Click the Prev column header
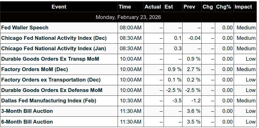This screenshot has height=128, width=259. (189, 7)
